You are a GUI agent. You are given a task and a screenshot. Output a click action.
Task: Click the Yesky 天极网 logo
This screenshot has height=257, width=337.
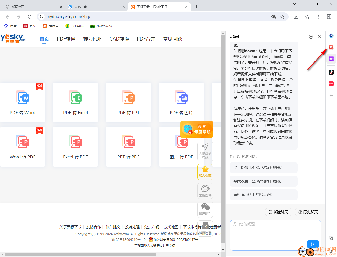13,38
